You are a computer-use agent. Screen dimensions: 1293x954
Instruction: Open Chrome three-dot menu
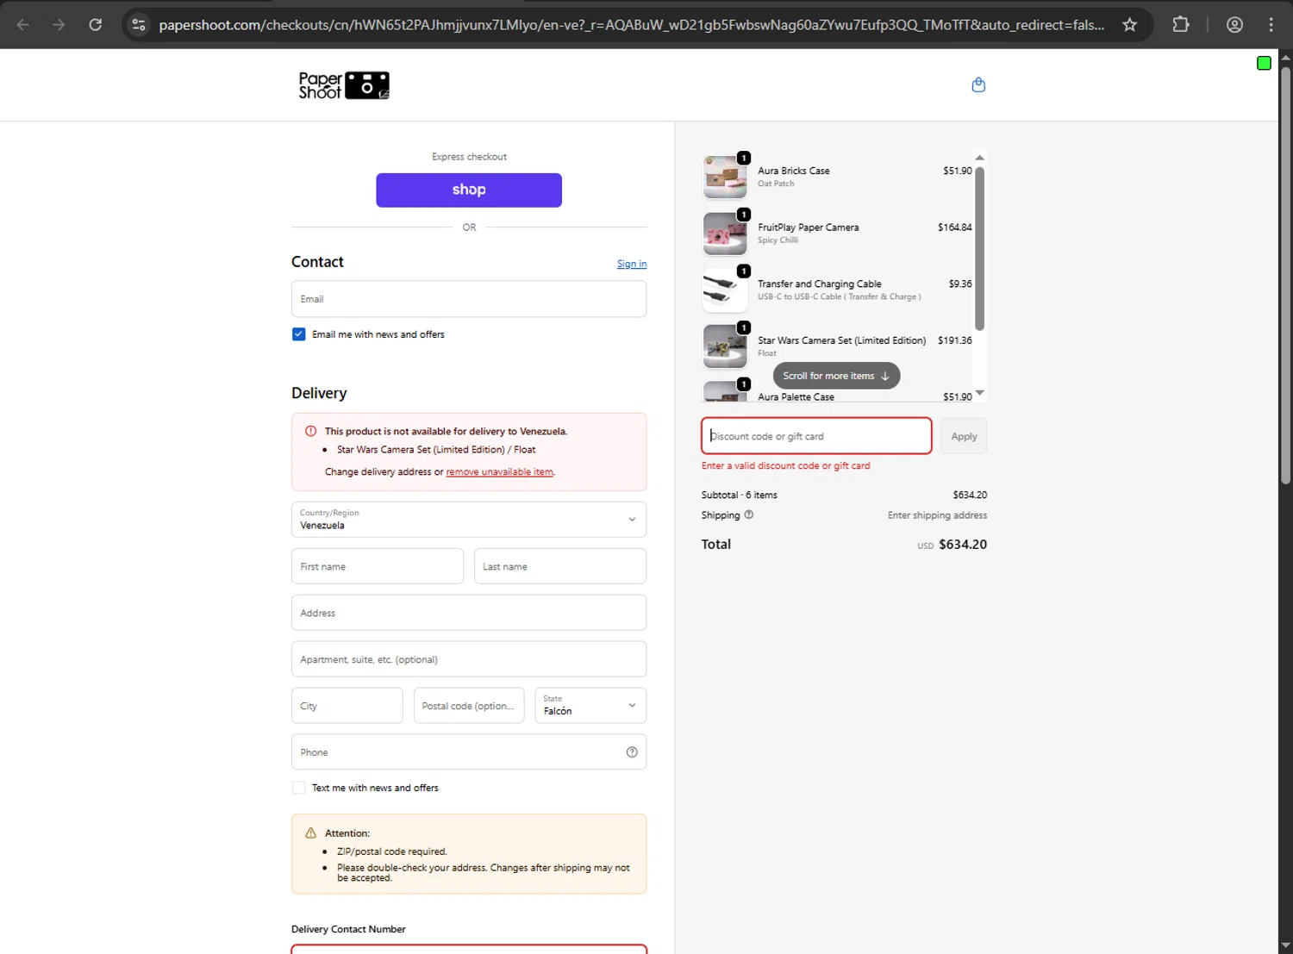(x=1271, y=24)
